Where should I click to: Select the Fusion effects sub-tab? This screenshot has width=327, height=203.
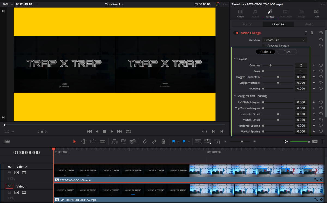point(247,24)
